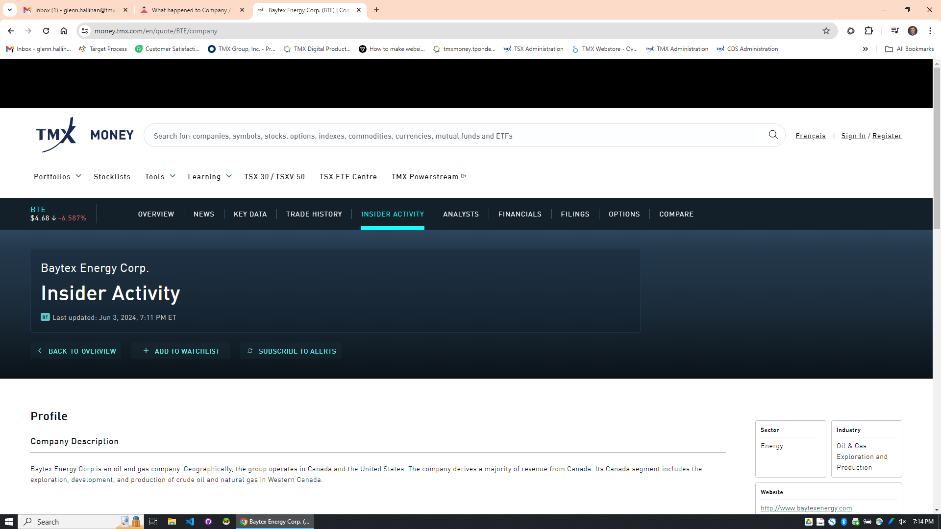Open the Baytex Energy website link

coord(806,508)
